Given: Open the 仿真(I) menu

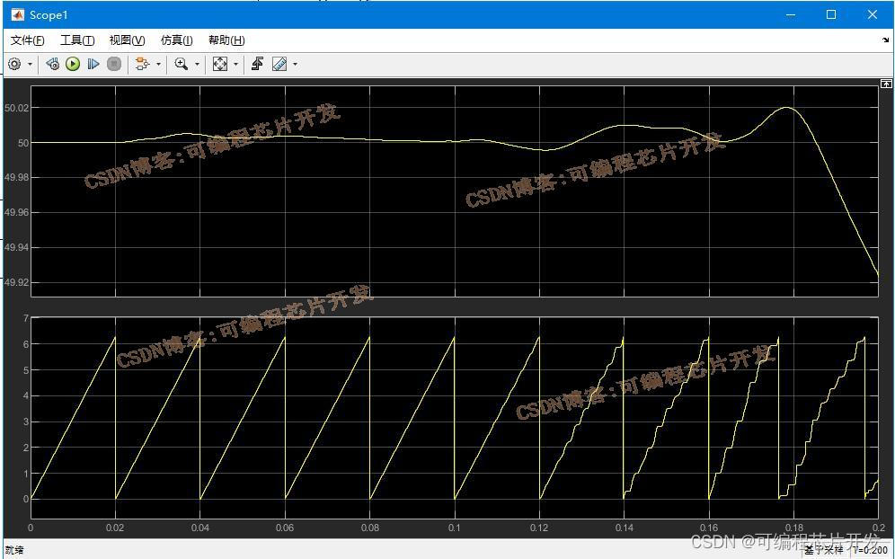Looking at the screenshot, I should (x=176, y=40).
